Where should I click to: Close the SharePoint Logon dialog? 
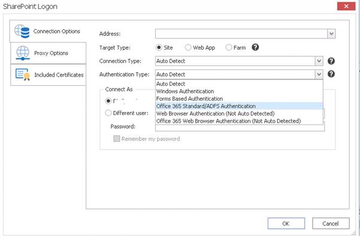[x=346, y=6]
